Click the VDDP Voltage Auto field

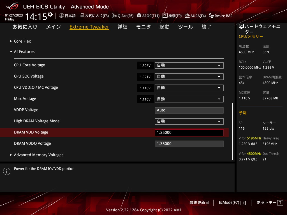tap(189, 110)
